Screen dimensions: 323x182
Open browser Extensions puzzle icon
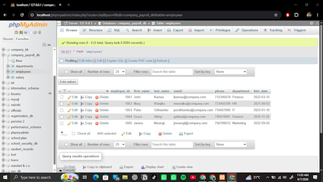tap(296, 15)
